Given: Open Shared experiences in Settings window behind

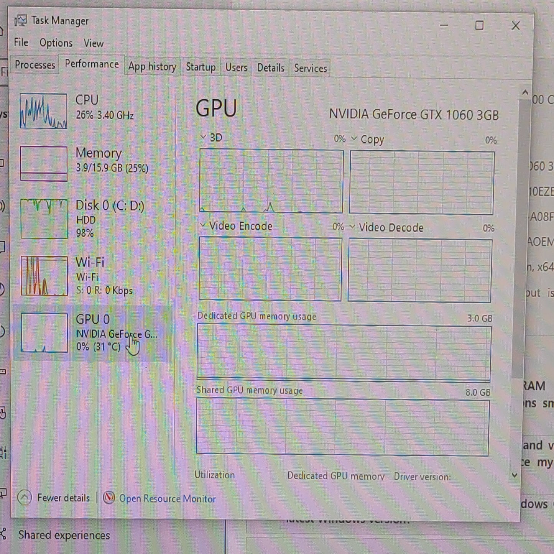Looking at the screenshot, I should (64, 535).
